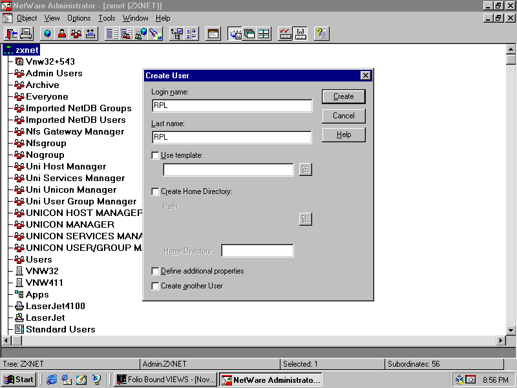Open the View menu
The image size is (517, 388).
tap(52, 18)
